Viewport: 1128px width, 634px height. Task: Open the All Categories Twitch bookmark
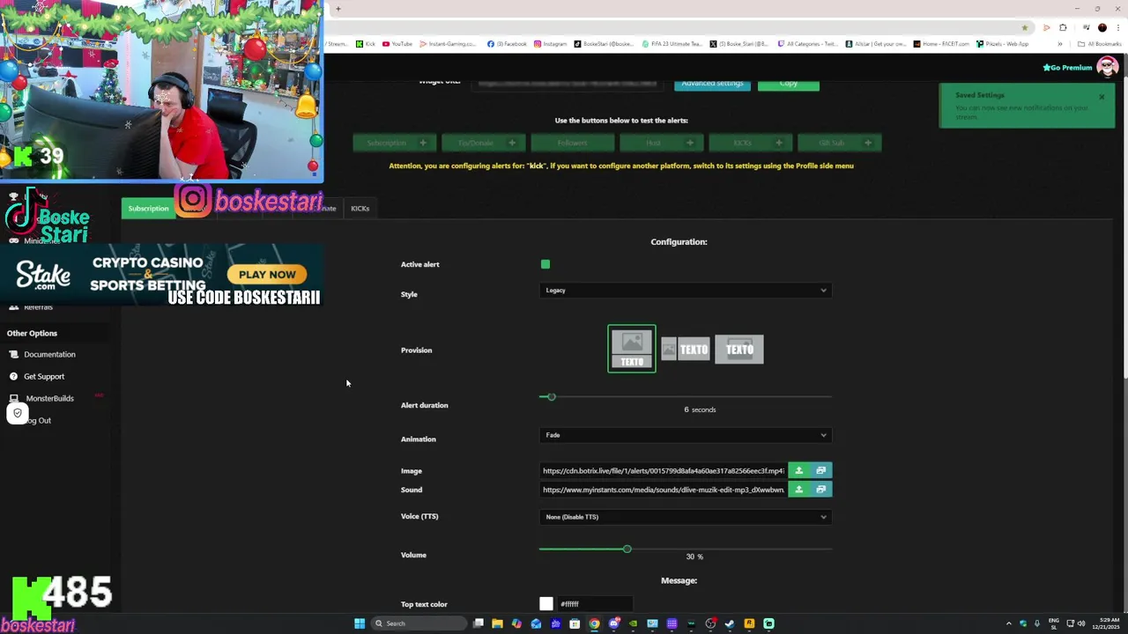tap(807, 43)
